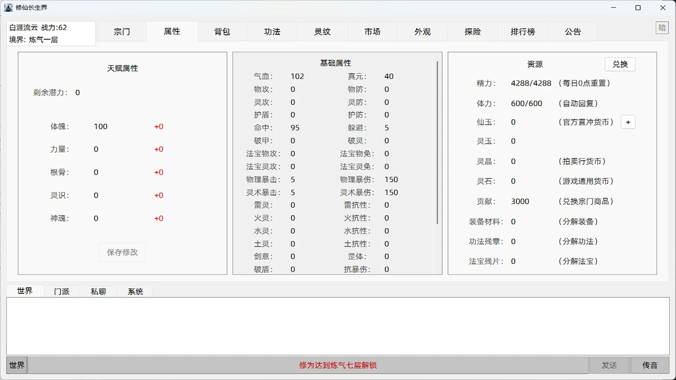Viewport: 676px width, 380px height.
Task: Click the player name 白涯流云 战力:62
Action: coord(38,27)
